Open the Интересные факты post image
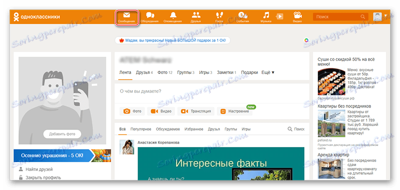This screenshot has height=190, width=400. point(221,163)
